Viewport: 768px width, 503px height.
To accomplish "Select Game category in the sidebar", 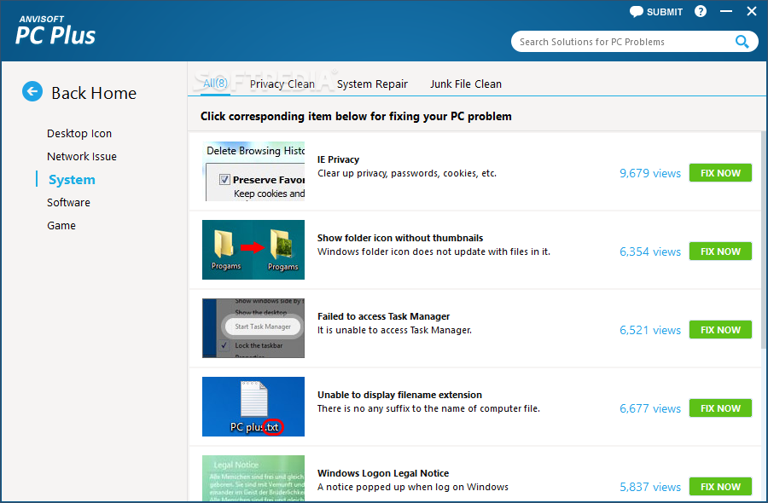I will (61, 226).
